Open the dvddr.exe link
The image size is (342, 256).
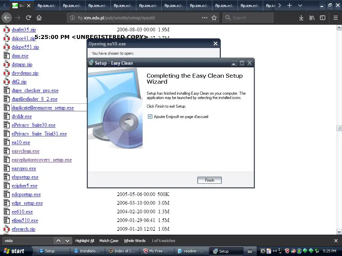tap(22, 116)
